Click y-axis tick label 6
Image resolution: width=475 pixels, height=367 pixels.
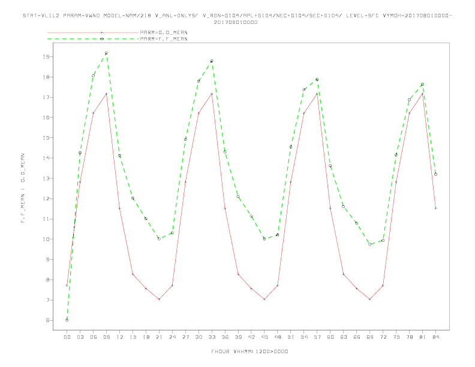click(48, 320)
